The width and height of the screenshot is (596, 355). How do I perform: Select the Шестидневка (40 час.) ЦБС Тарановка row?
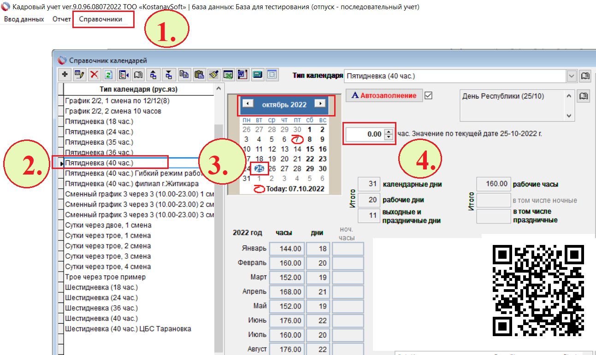pyautogui.click(x=139, y=329)
